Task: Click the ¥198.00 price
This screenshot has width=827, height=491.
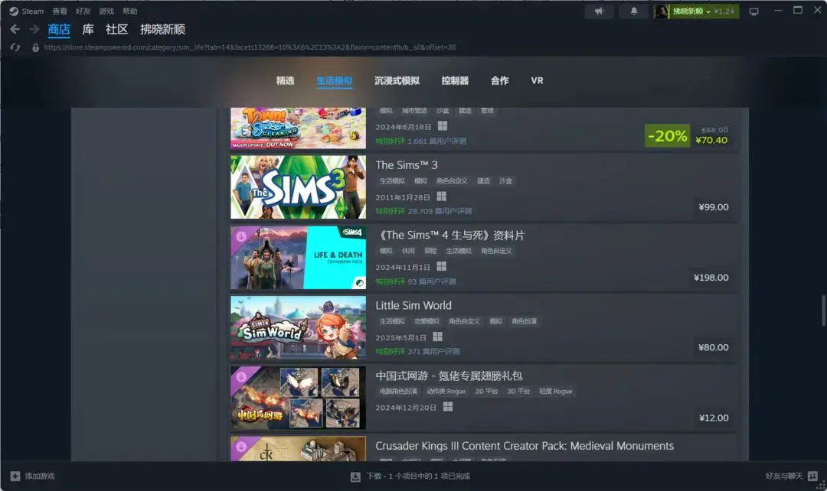Action: (711, 277)
